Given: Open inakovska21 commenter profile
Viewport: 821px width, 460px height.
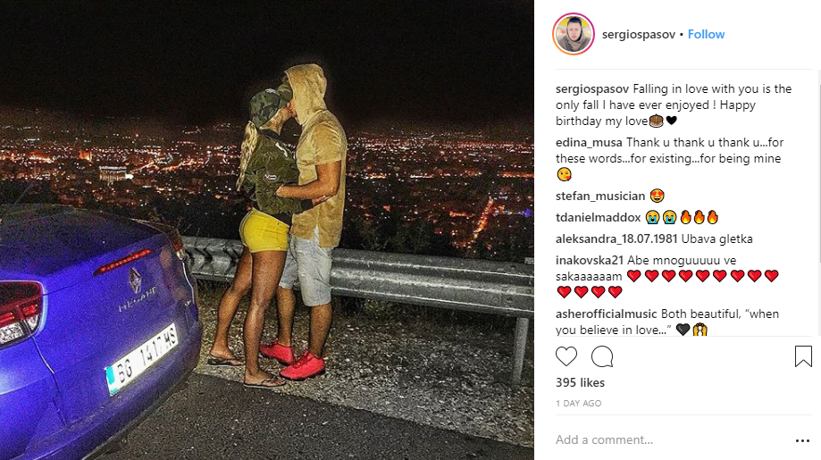Looking at the screenshot, I should (590, 260).
